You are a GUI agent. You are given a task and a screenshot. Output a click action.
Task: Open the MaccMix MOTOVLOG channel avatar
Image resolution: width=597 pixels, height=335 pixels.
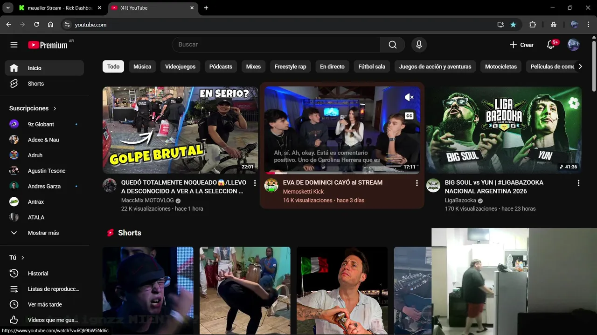110,185
